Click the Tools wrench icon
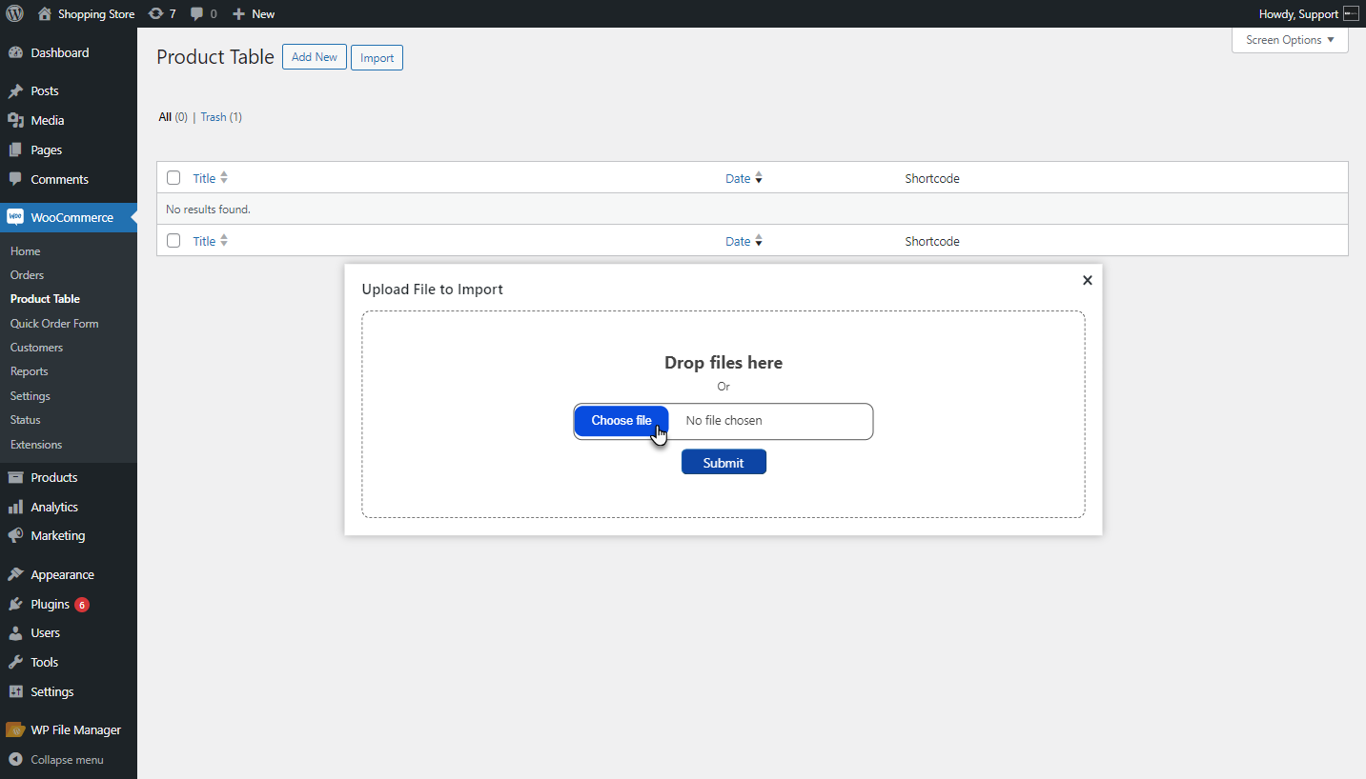Screen dimensions: 1366x779 pos(15,663)
